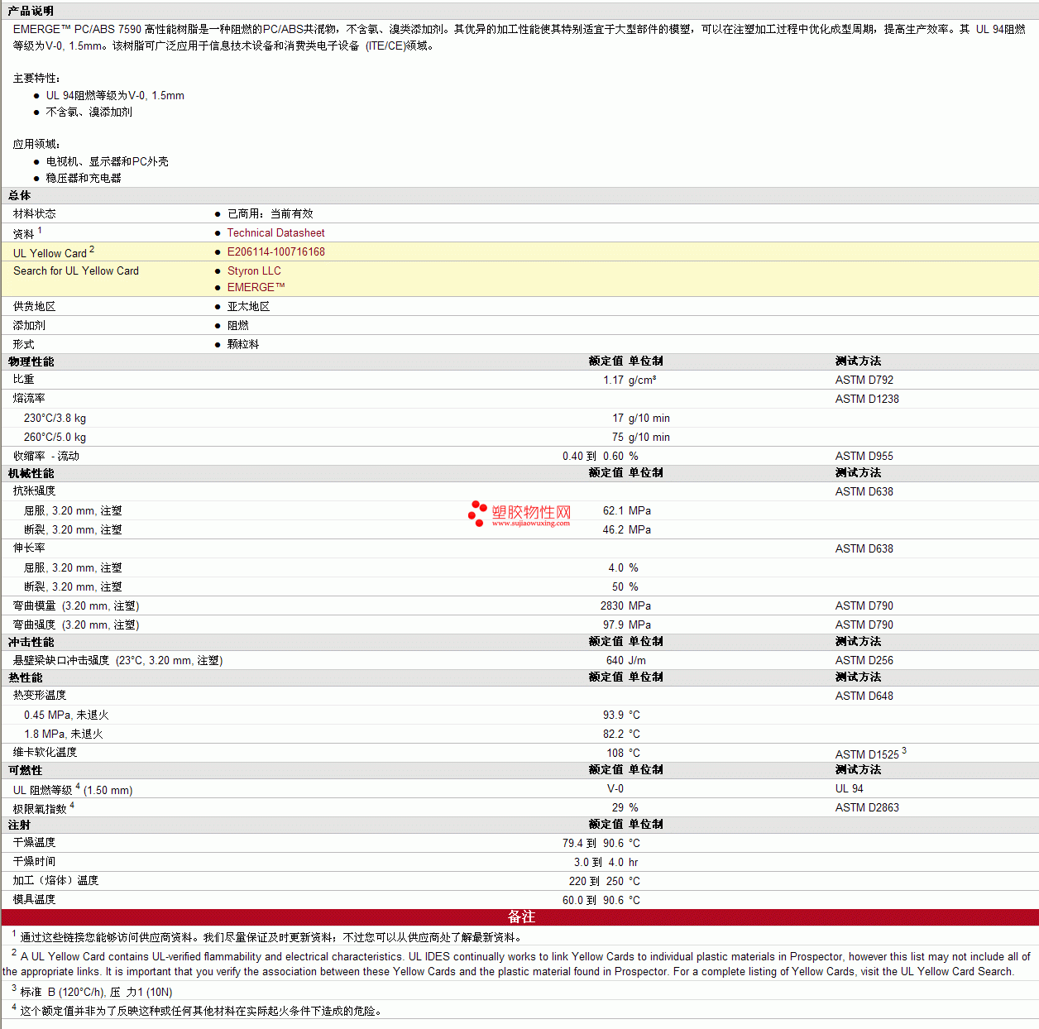1039x1029 pixels.
Task: Select the 0.40 到 0.60 % value
Action: click(x=601, y=457)
